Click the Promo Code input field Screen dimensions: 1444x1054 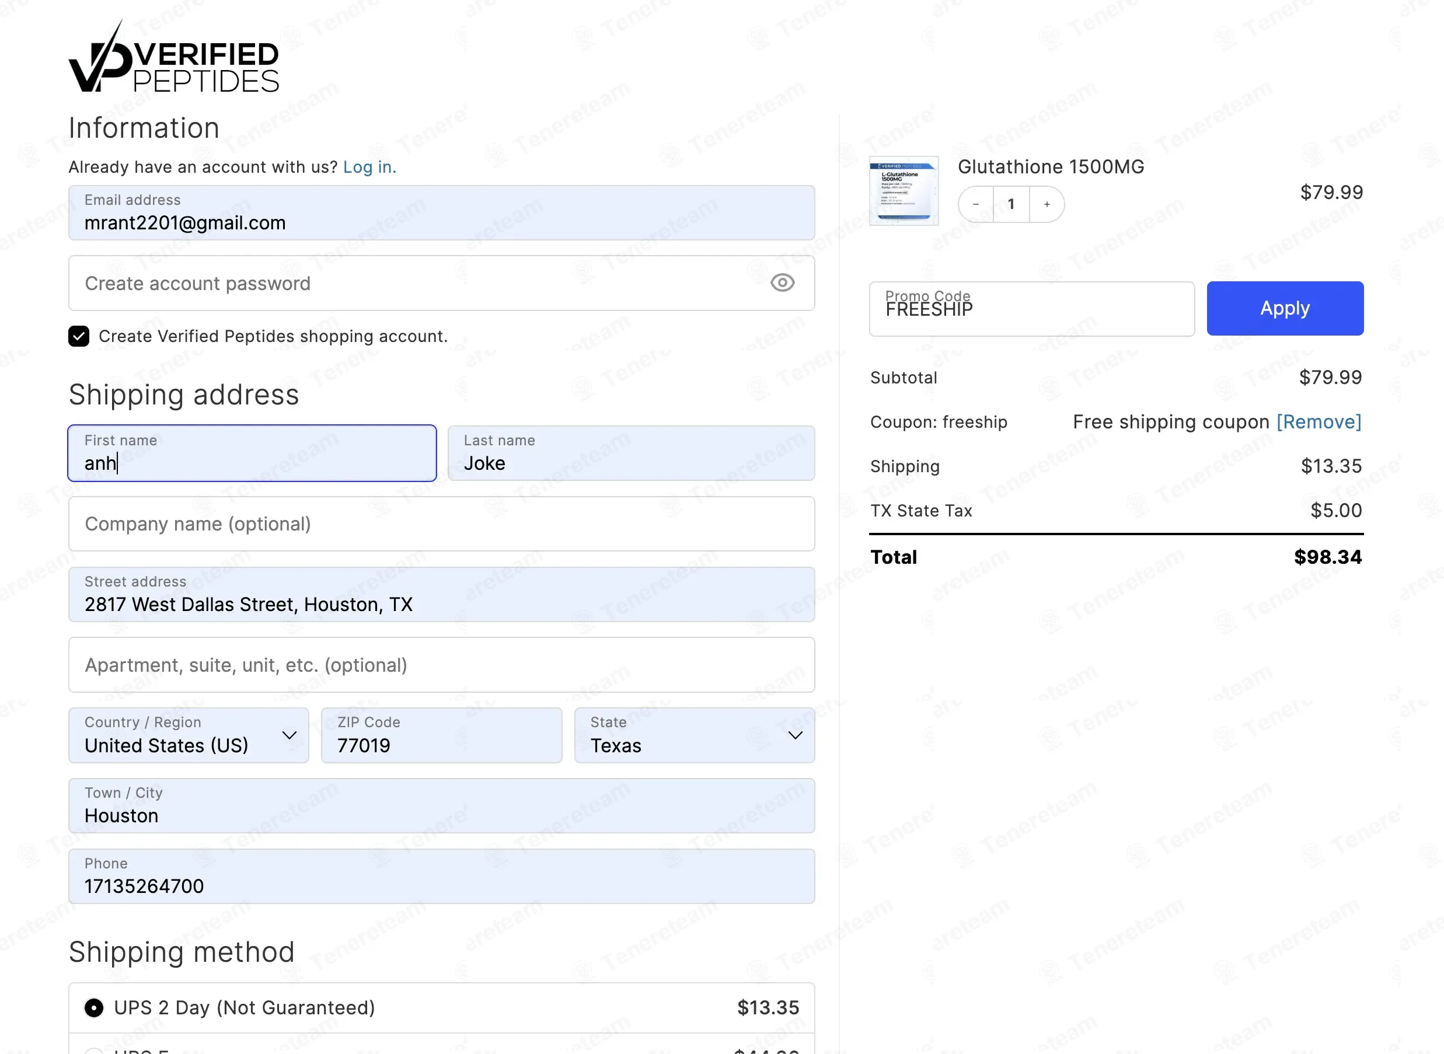click(x=1031, y=309)
